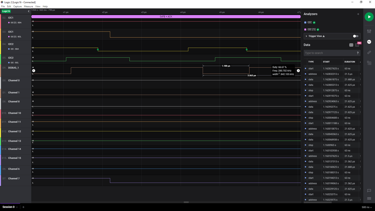Jump to previous DEBUG_1 edge arrow

tap(34, 71)
